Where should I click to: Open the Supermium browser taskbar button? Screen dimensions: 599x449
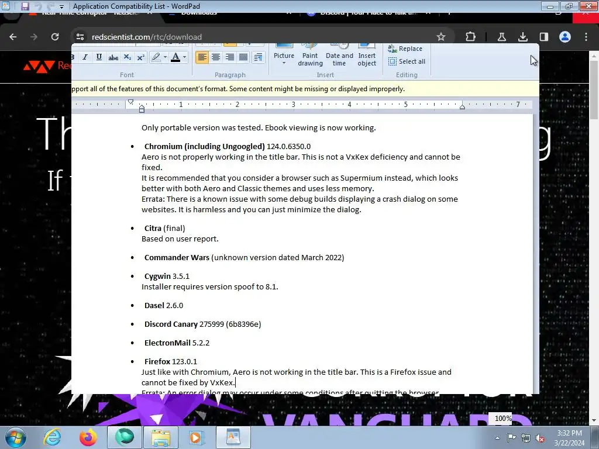coord(125,437)
